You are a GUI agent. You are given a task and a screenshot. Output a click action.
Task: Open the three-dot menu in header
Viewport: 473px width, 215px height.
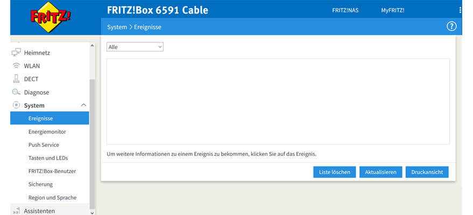pyautogui.click(x=460, y=10)
